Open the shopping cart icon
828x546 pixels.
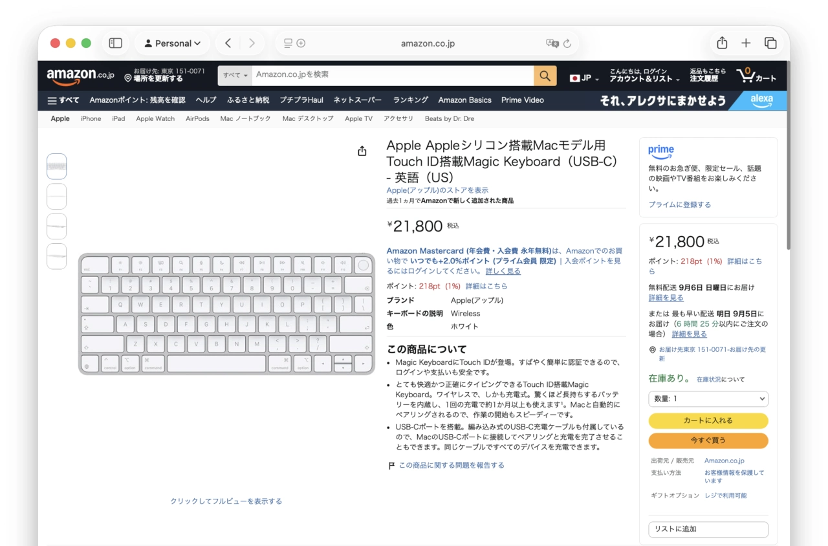tap(756, 76)
